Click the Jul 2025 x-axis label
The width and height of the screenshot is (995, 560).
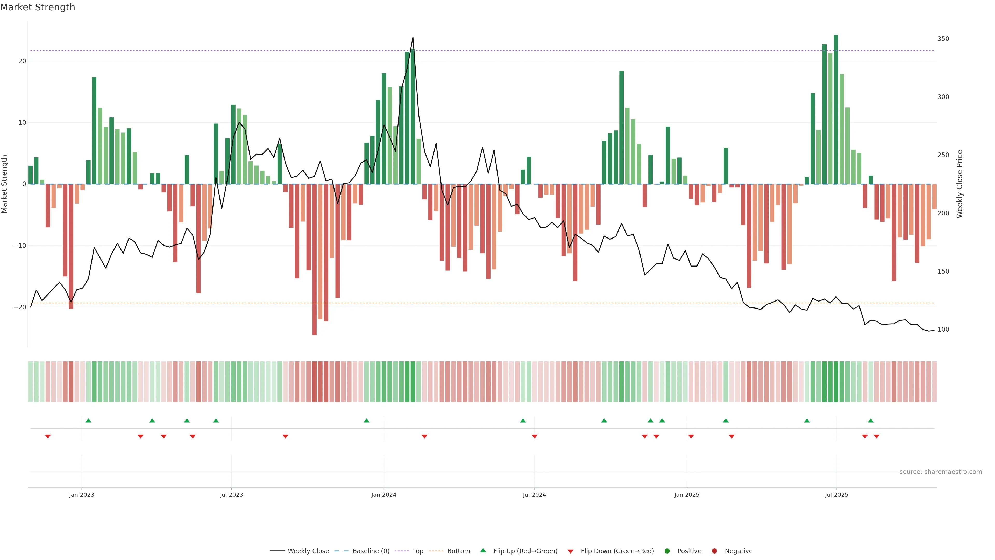pyautogui.click(x=836, y=495)
